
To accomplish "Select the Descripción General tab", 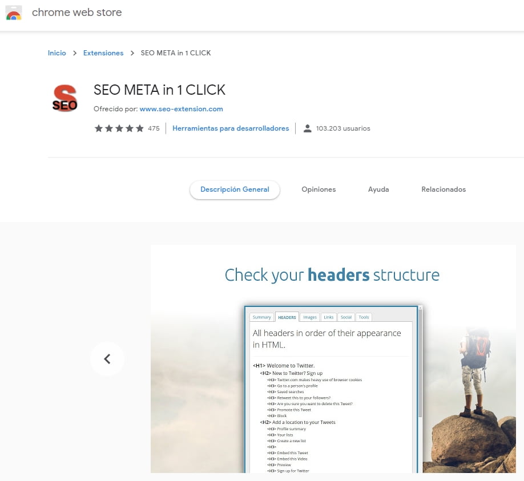I will [235, 189].
